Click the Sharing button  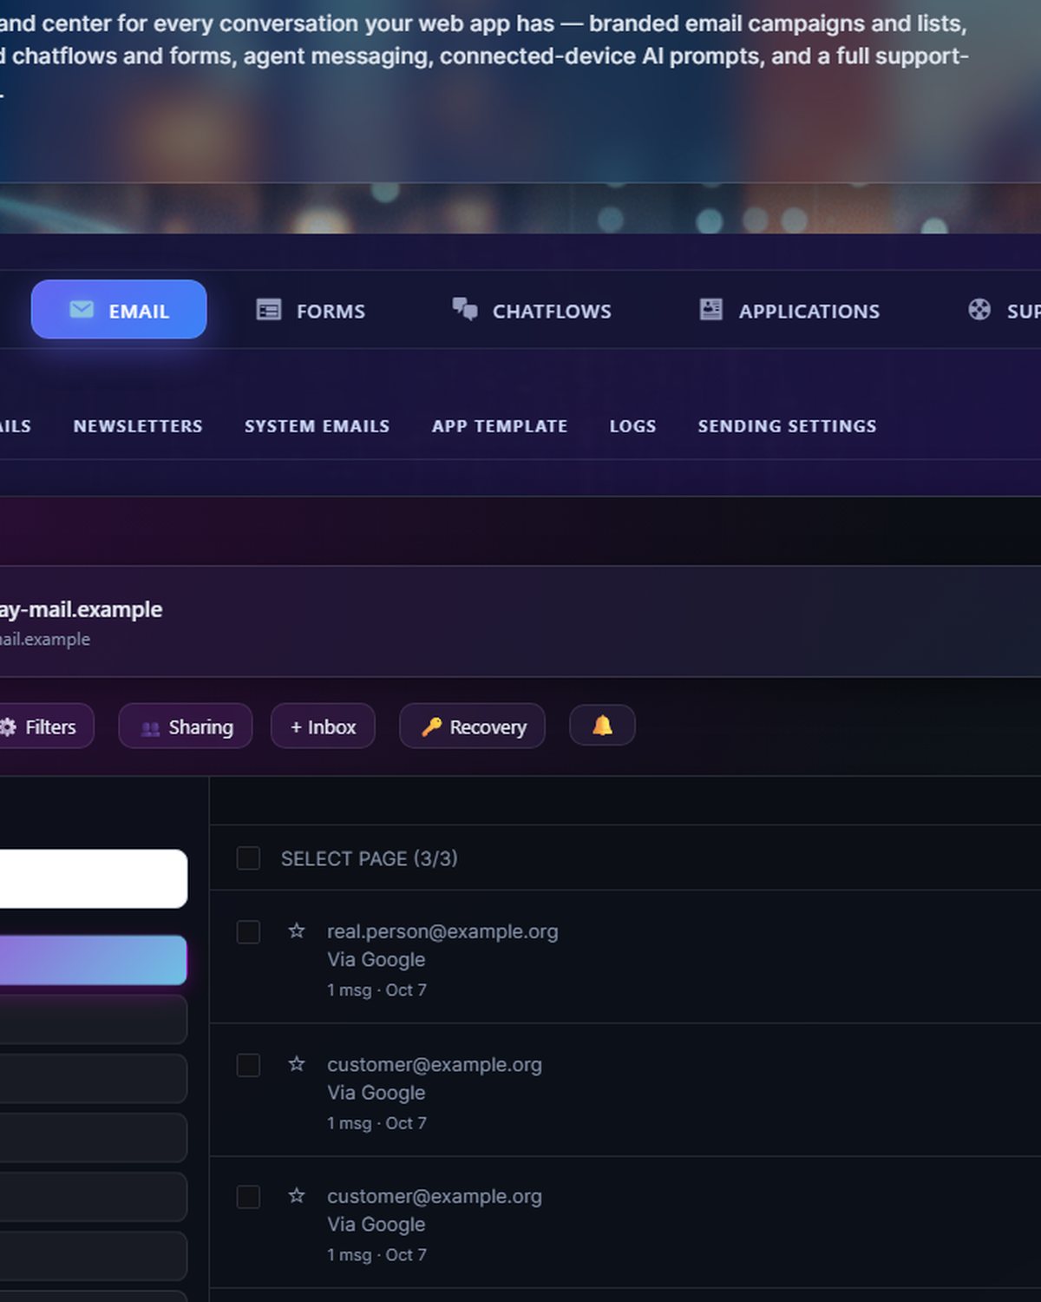[x=186, y=727]
